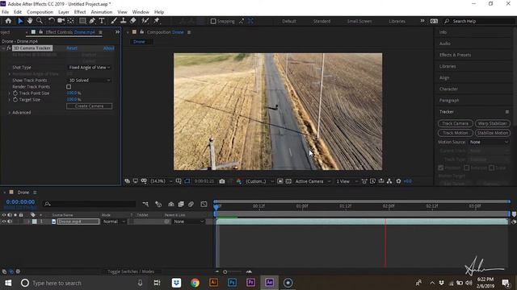This screenshot has width=517, height=290.
Task: Click the Track Motion button
Action: pyautogui.click(x=455, y=133)
